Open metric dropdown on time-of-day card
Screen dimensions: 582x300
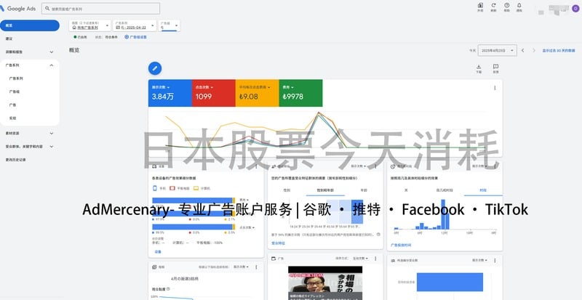tap(479, 166)
